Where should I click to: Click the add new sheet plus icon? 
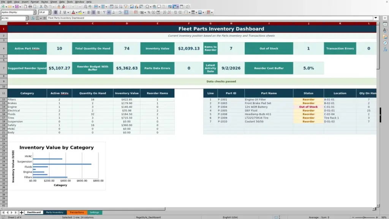22,213
